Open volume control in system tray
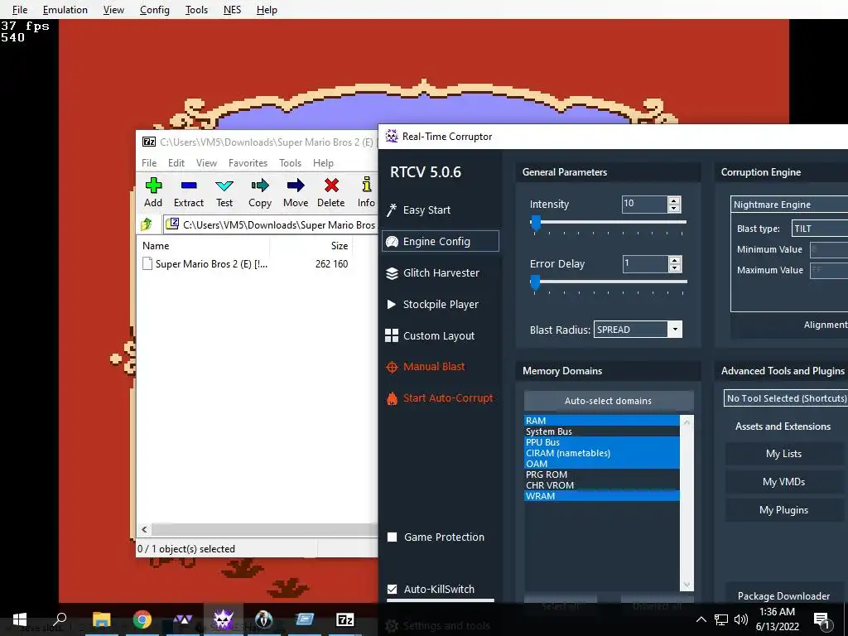The width and height of the screenshot is (848, 636). (x=741, y=619)
